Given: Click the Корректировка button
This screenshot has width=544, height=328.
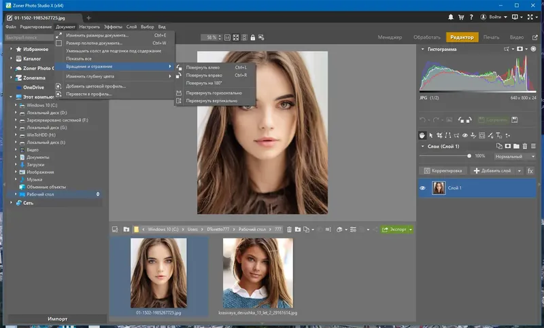Looking at the screenshot, I should click(442, 171).
